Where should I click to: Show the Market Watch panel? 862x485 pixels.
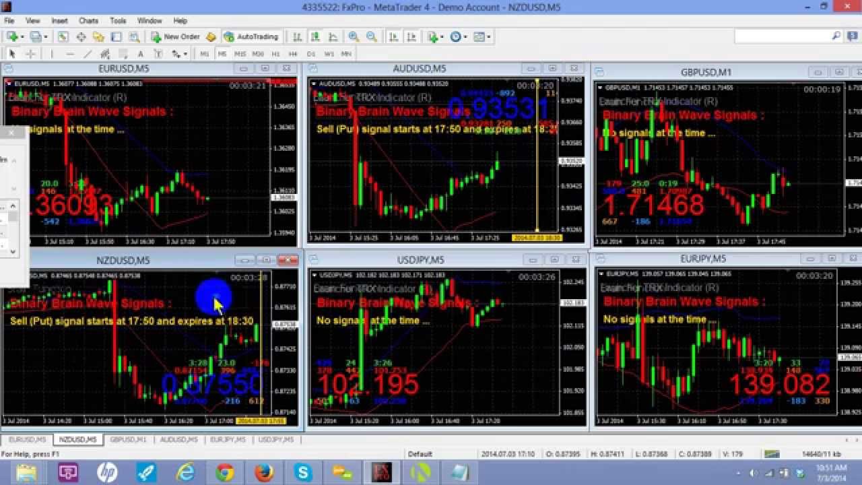point(63,36)
